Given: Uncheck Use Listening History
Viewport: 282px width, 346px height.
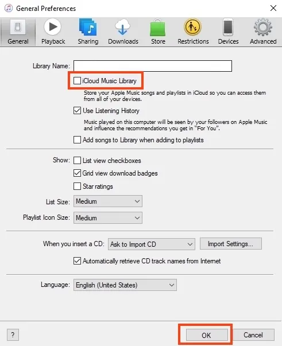Looking at the screenshot, I should click(77, 110).
